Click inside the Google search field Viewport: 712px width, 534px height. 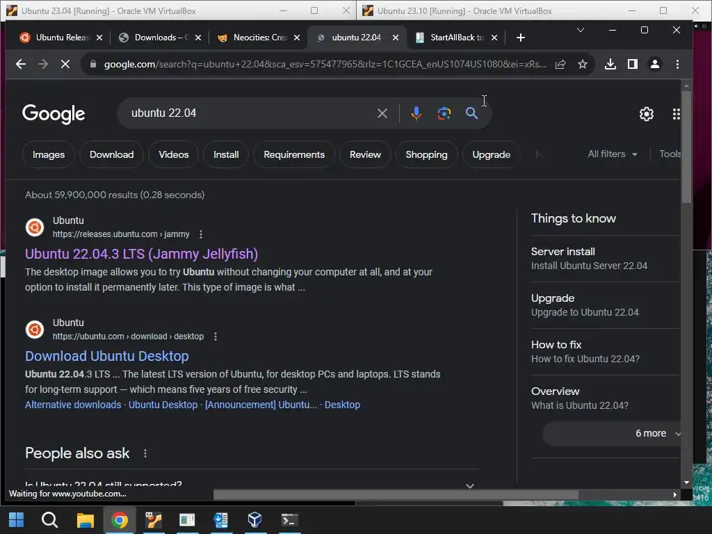click(x=250, y=113)
